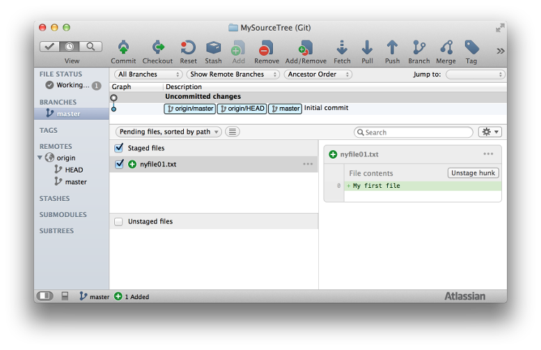This screenshot has height=350, width=541.
Task: Select the Uncommitted changes row
Action: pyautogui.click(x=308, y=97)
